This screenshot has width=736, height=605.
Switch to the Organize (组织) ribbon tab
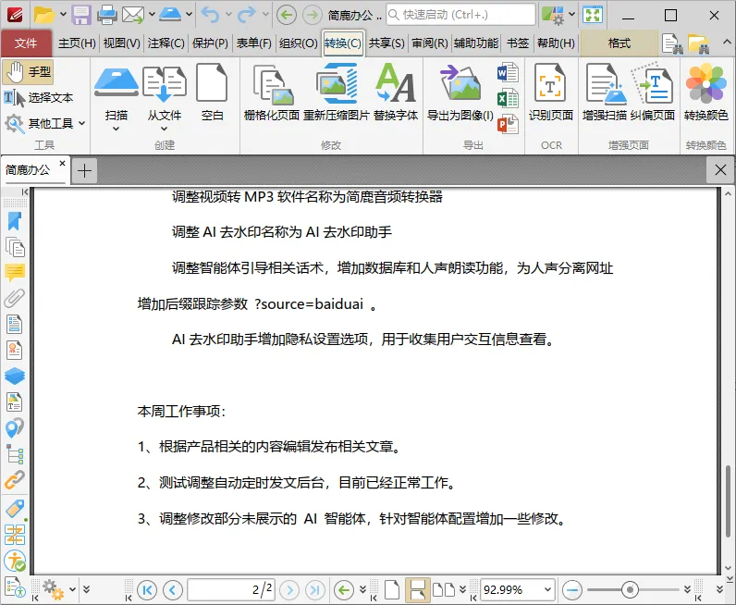point(299,43)
